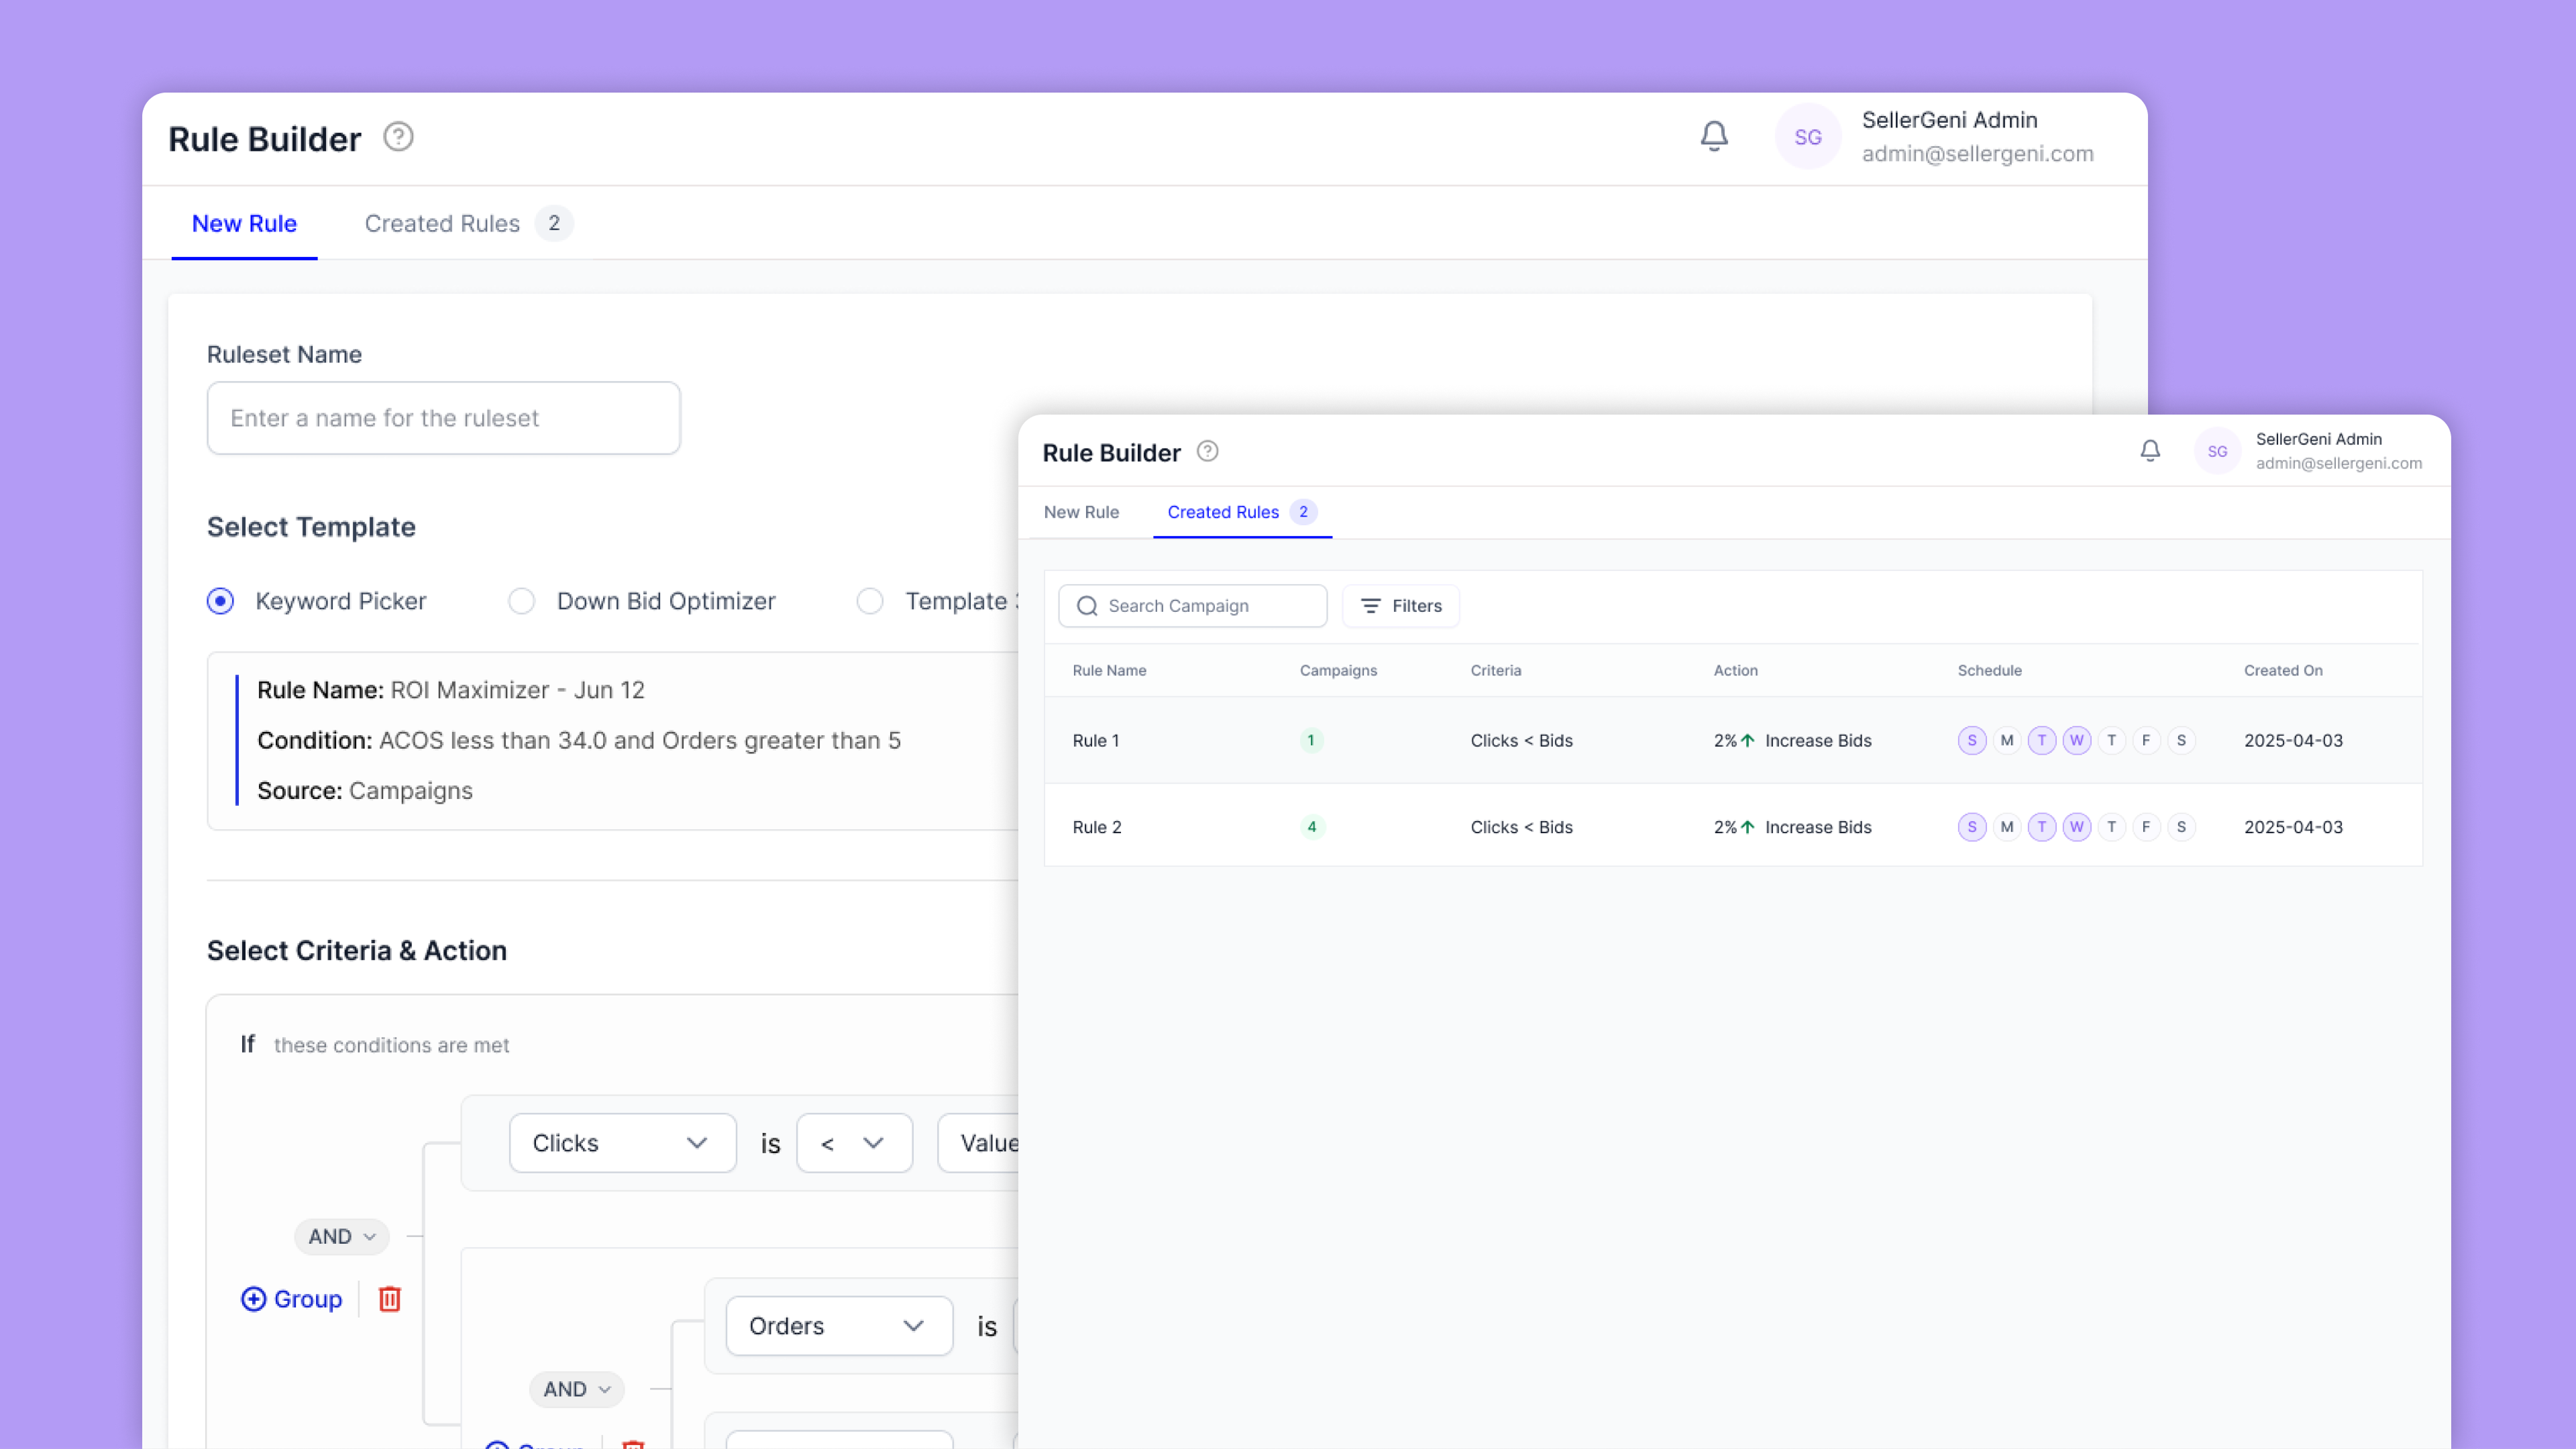Click red trash icon next to Group
The image size is (2576, 1449).
(390, 1298)
